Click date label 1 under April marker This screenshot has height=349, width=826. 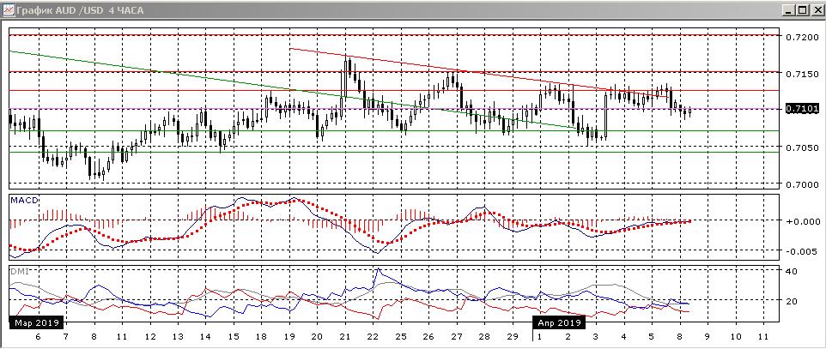pyautogui.click(x=542, y=336)
